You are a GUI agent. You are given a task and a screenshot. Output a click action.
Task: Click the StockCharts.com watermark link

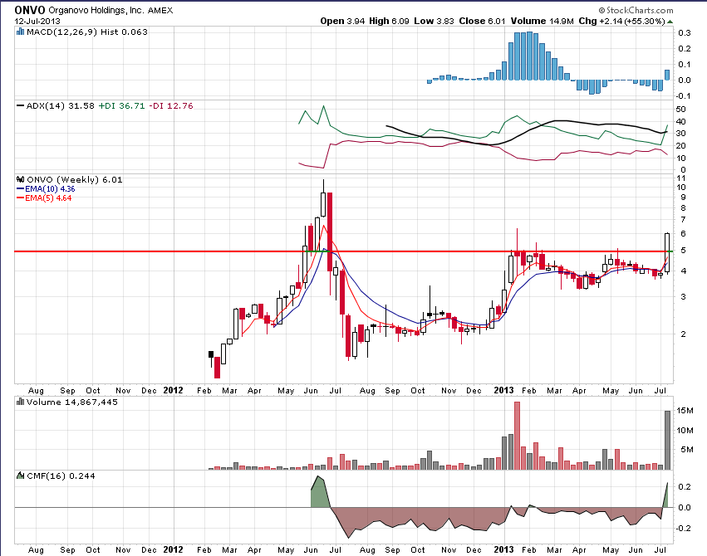click(636, 10)
